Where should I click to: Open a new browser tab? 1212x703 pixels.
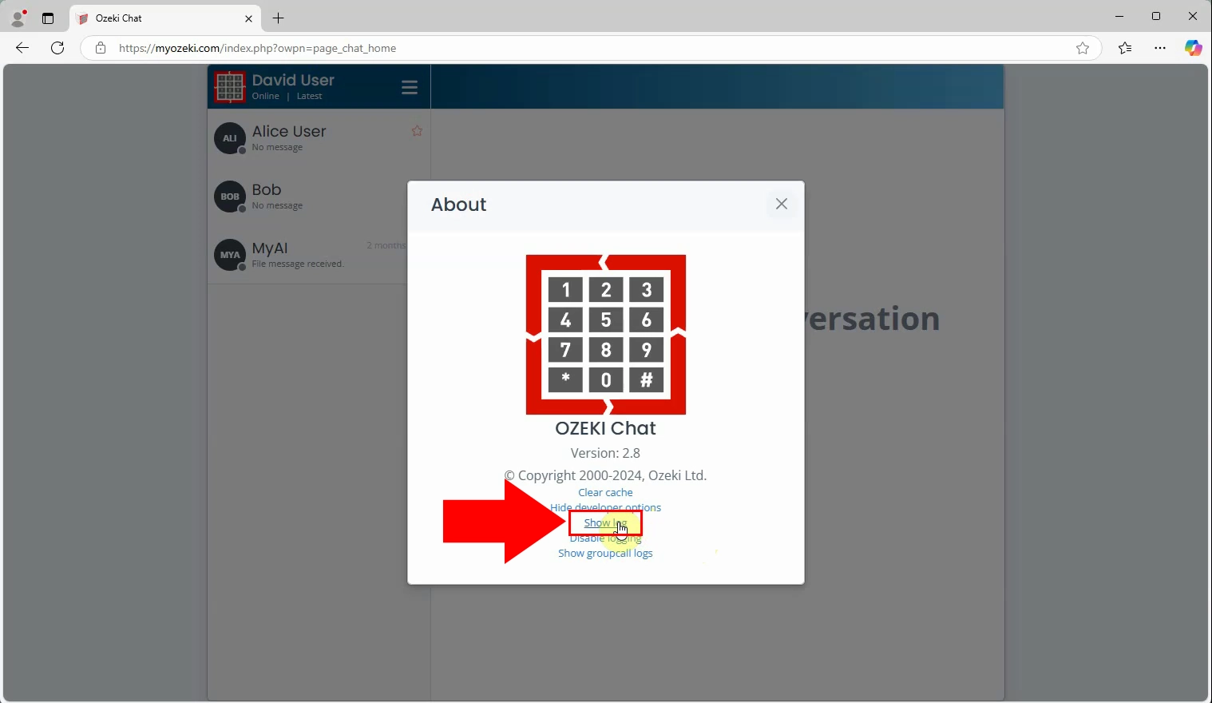(278, 18)
